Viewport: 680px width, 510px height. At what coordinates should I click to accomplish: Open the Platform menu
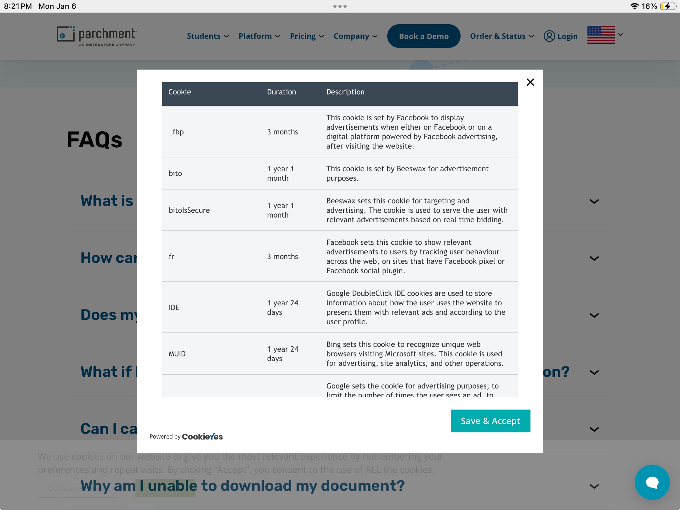pyautogui.click(x=259, y=36)
